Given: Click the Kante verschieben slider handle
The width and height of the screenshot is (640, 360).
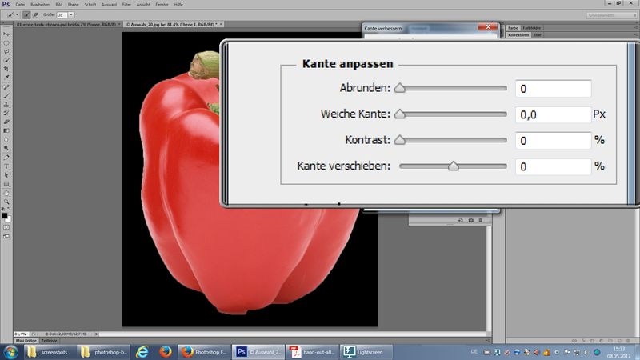Looking at the screenshot, I should 453,166.
